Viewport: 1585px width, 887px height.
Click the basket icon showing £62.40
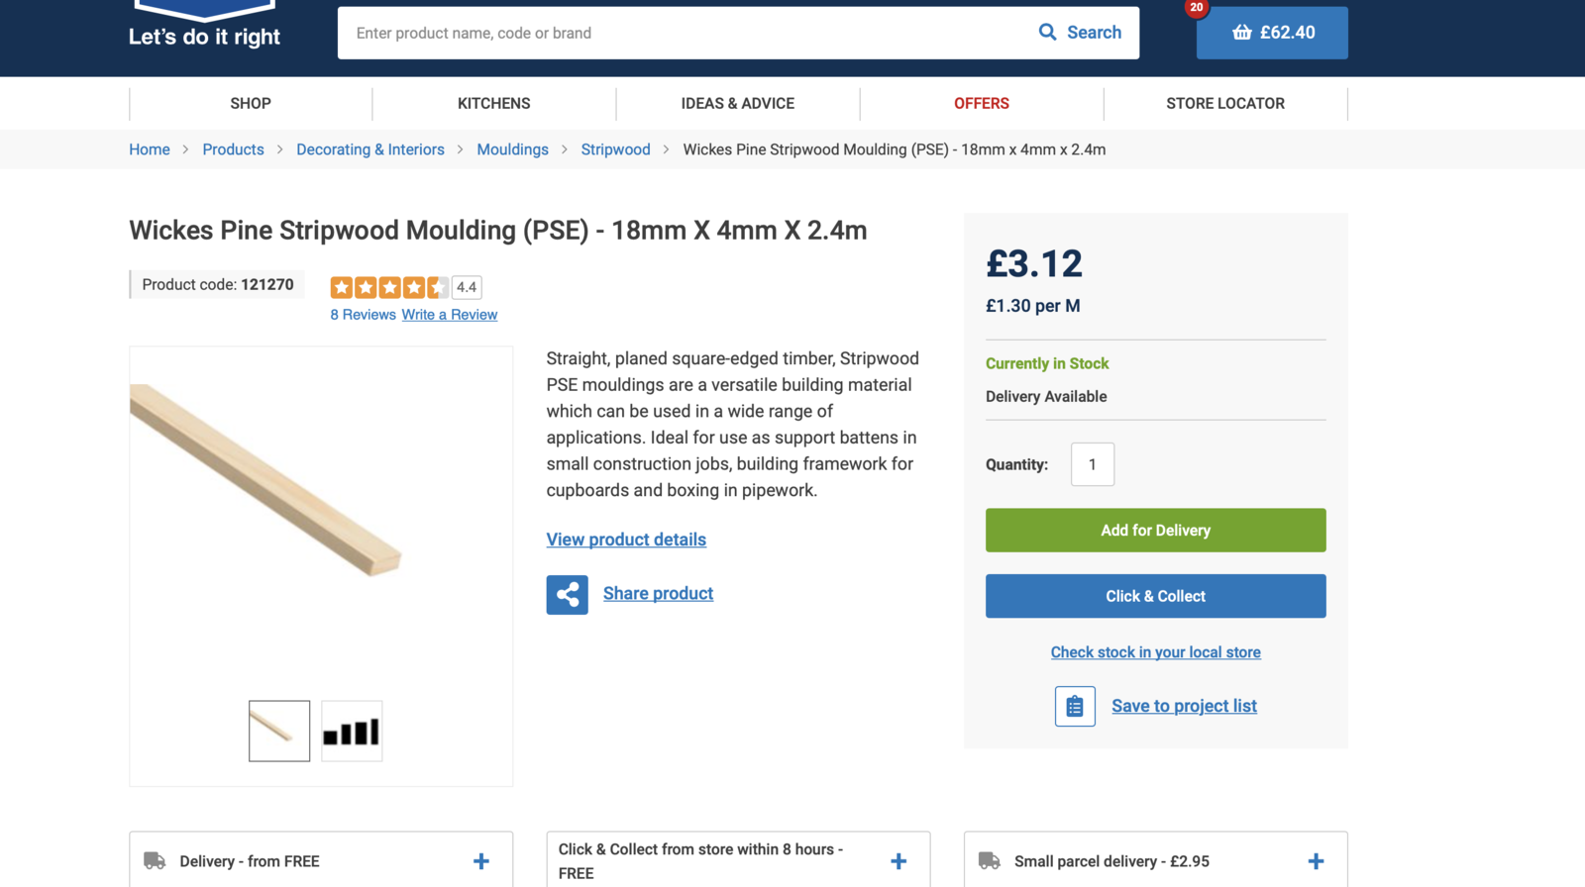[1242, 33]
